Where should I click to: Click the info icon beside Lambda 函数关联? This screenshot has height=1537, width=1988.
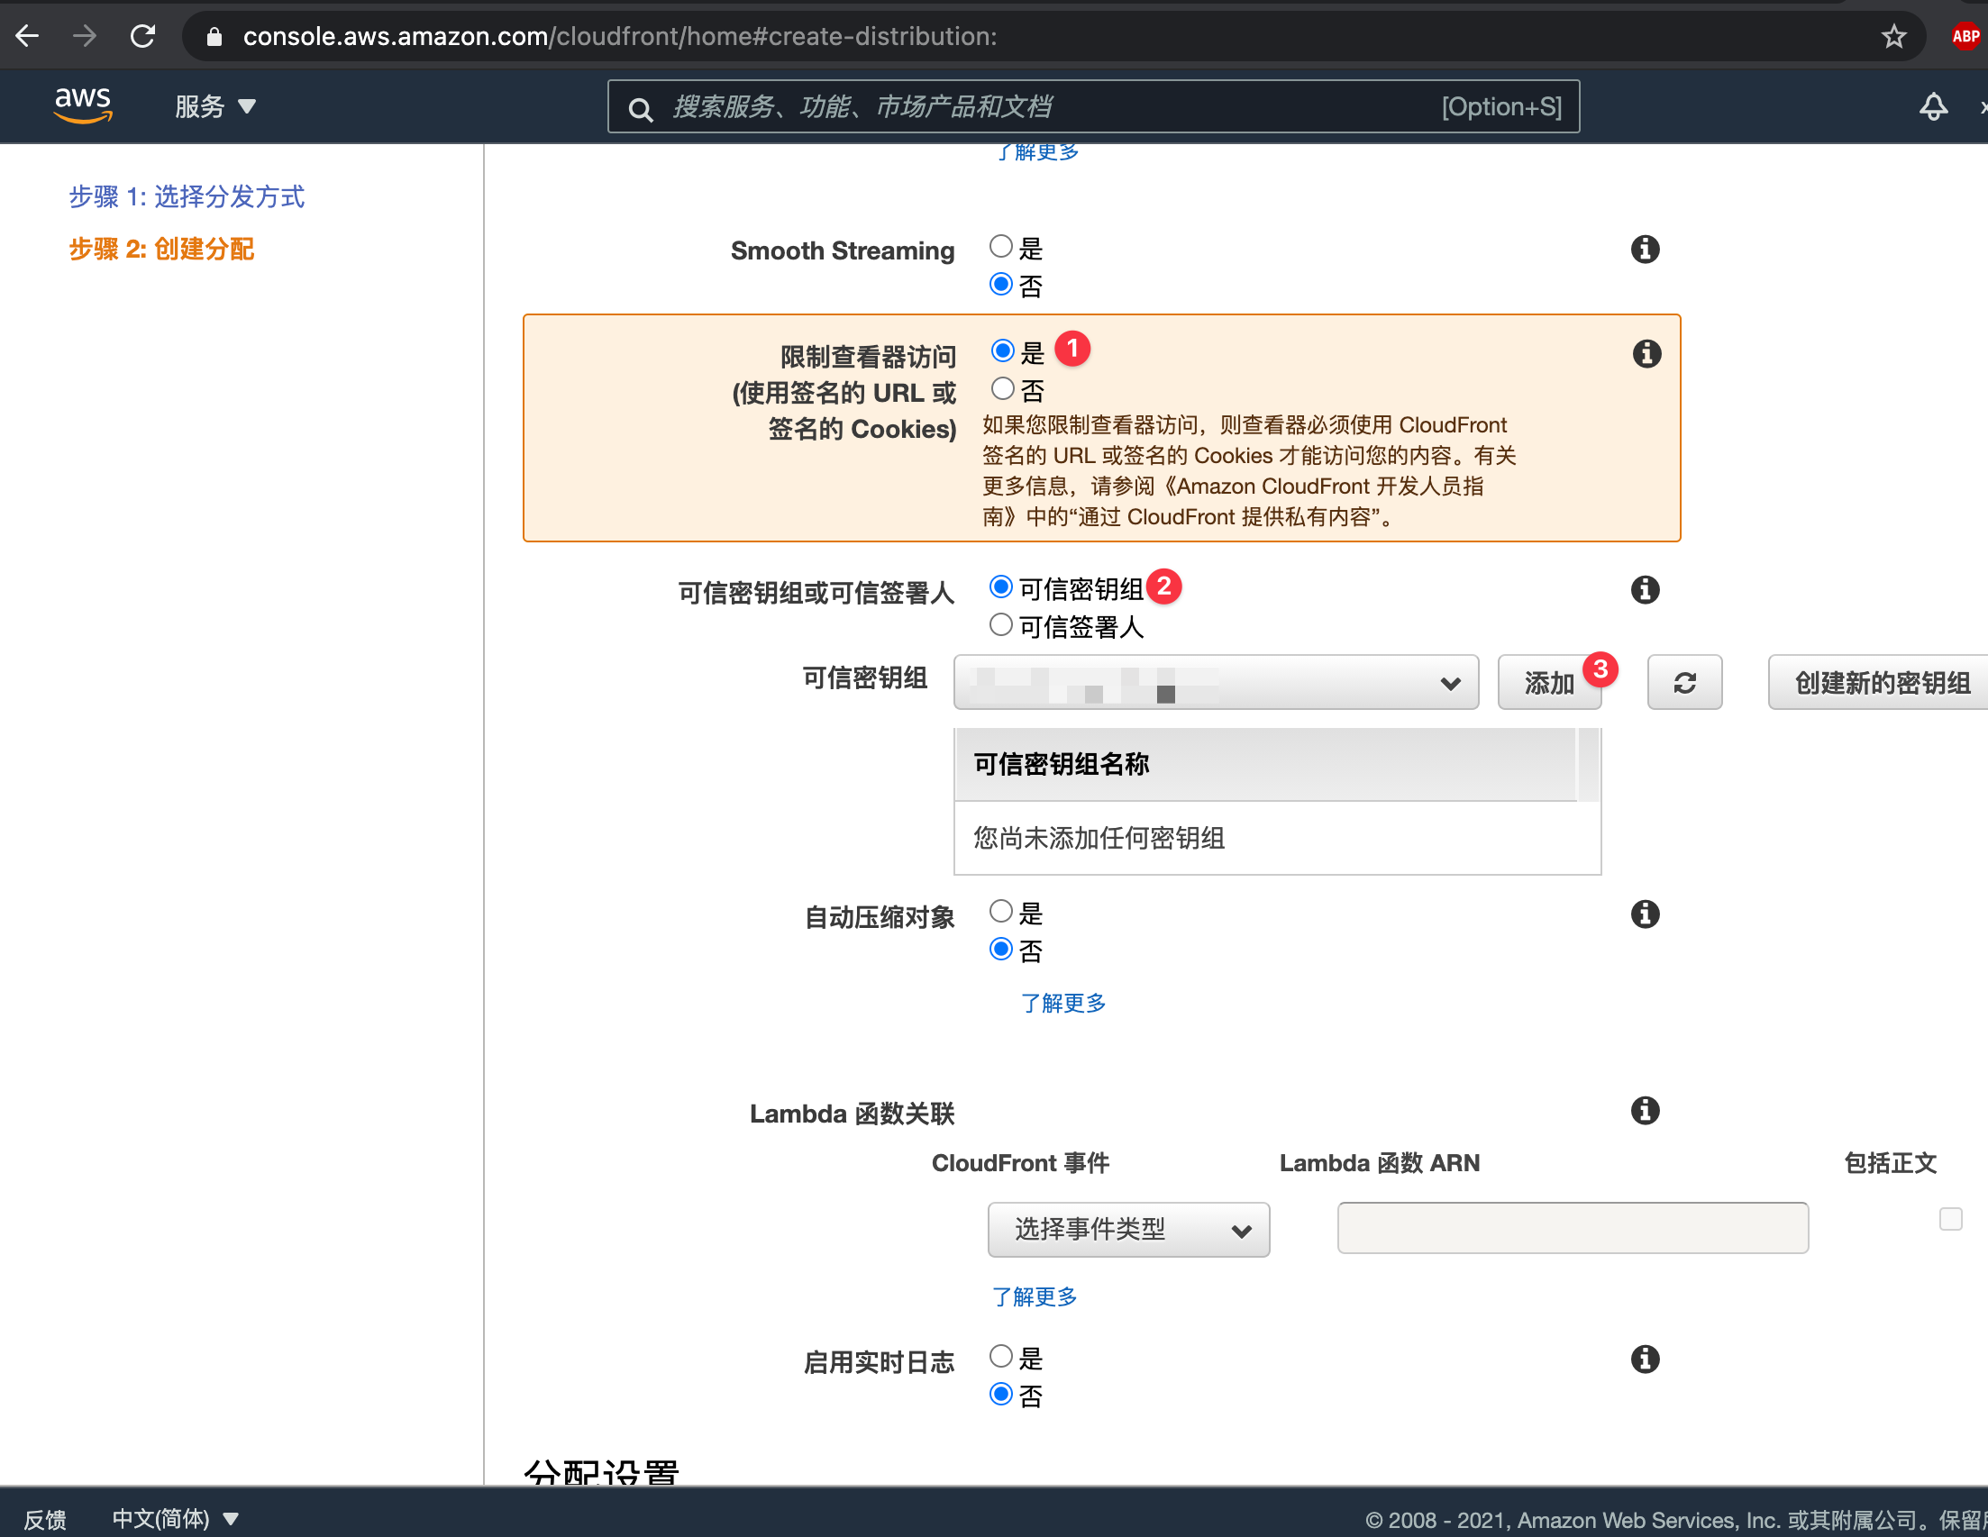(x=1645, y=1110)
